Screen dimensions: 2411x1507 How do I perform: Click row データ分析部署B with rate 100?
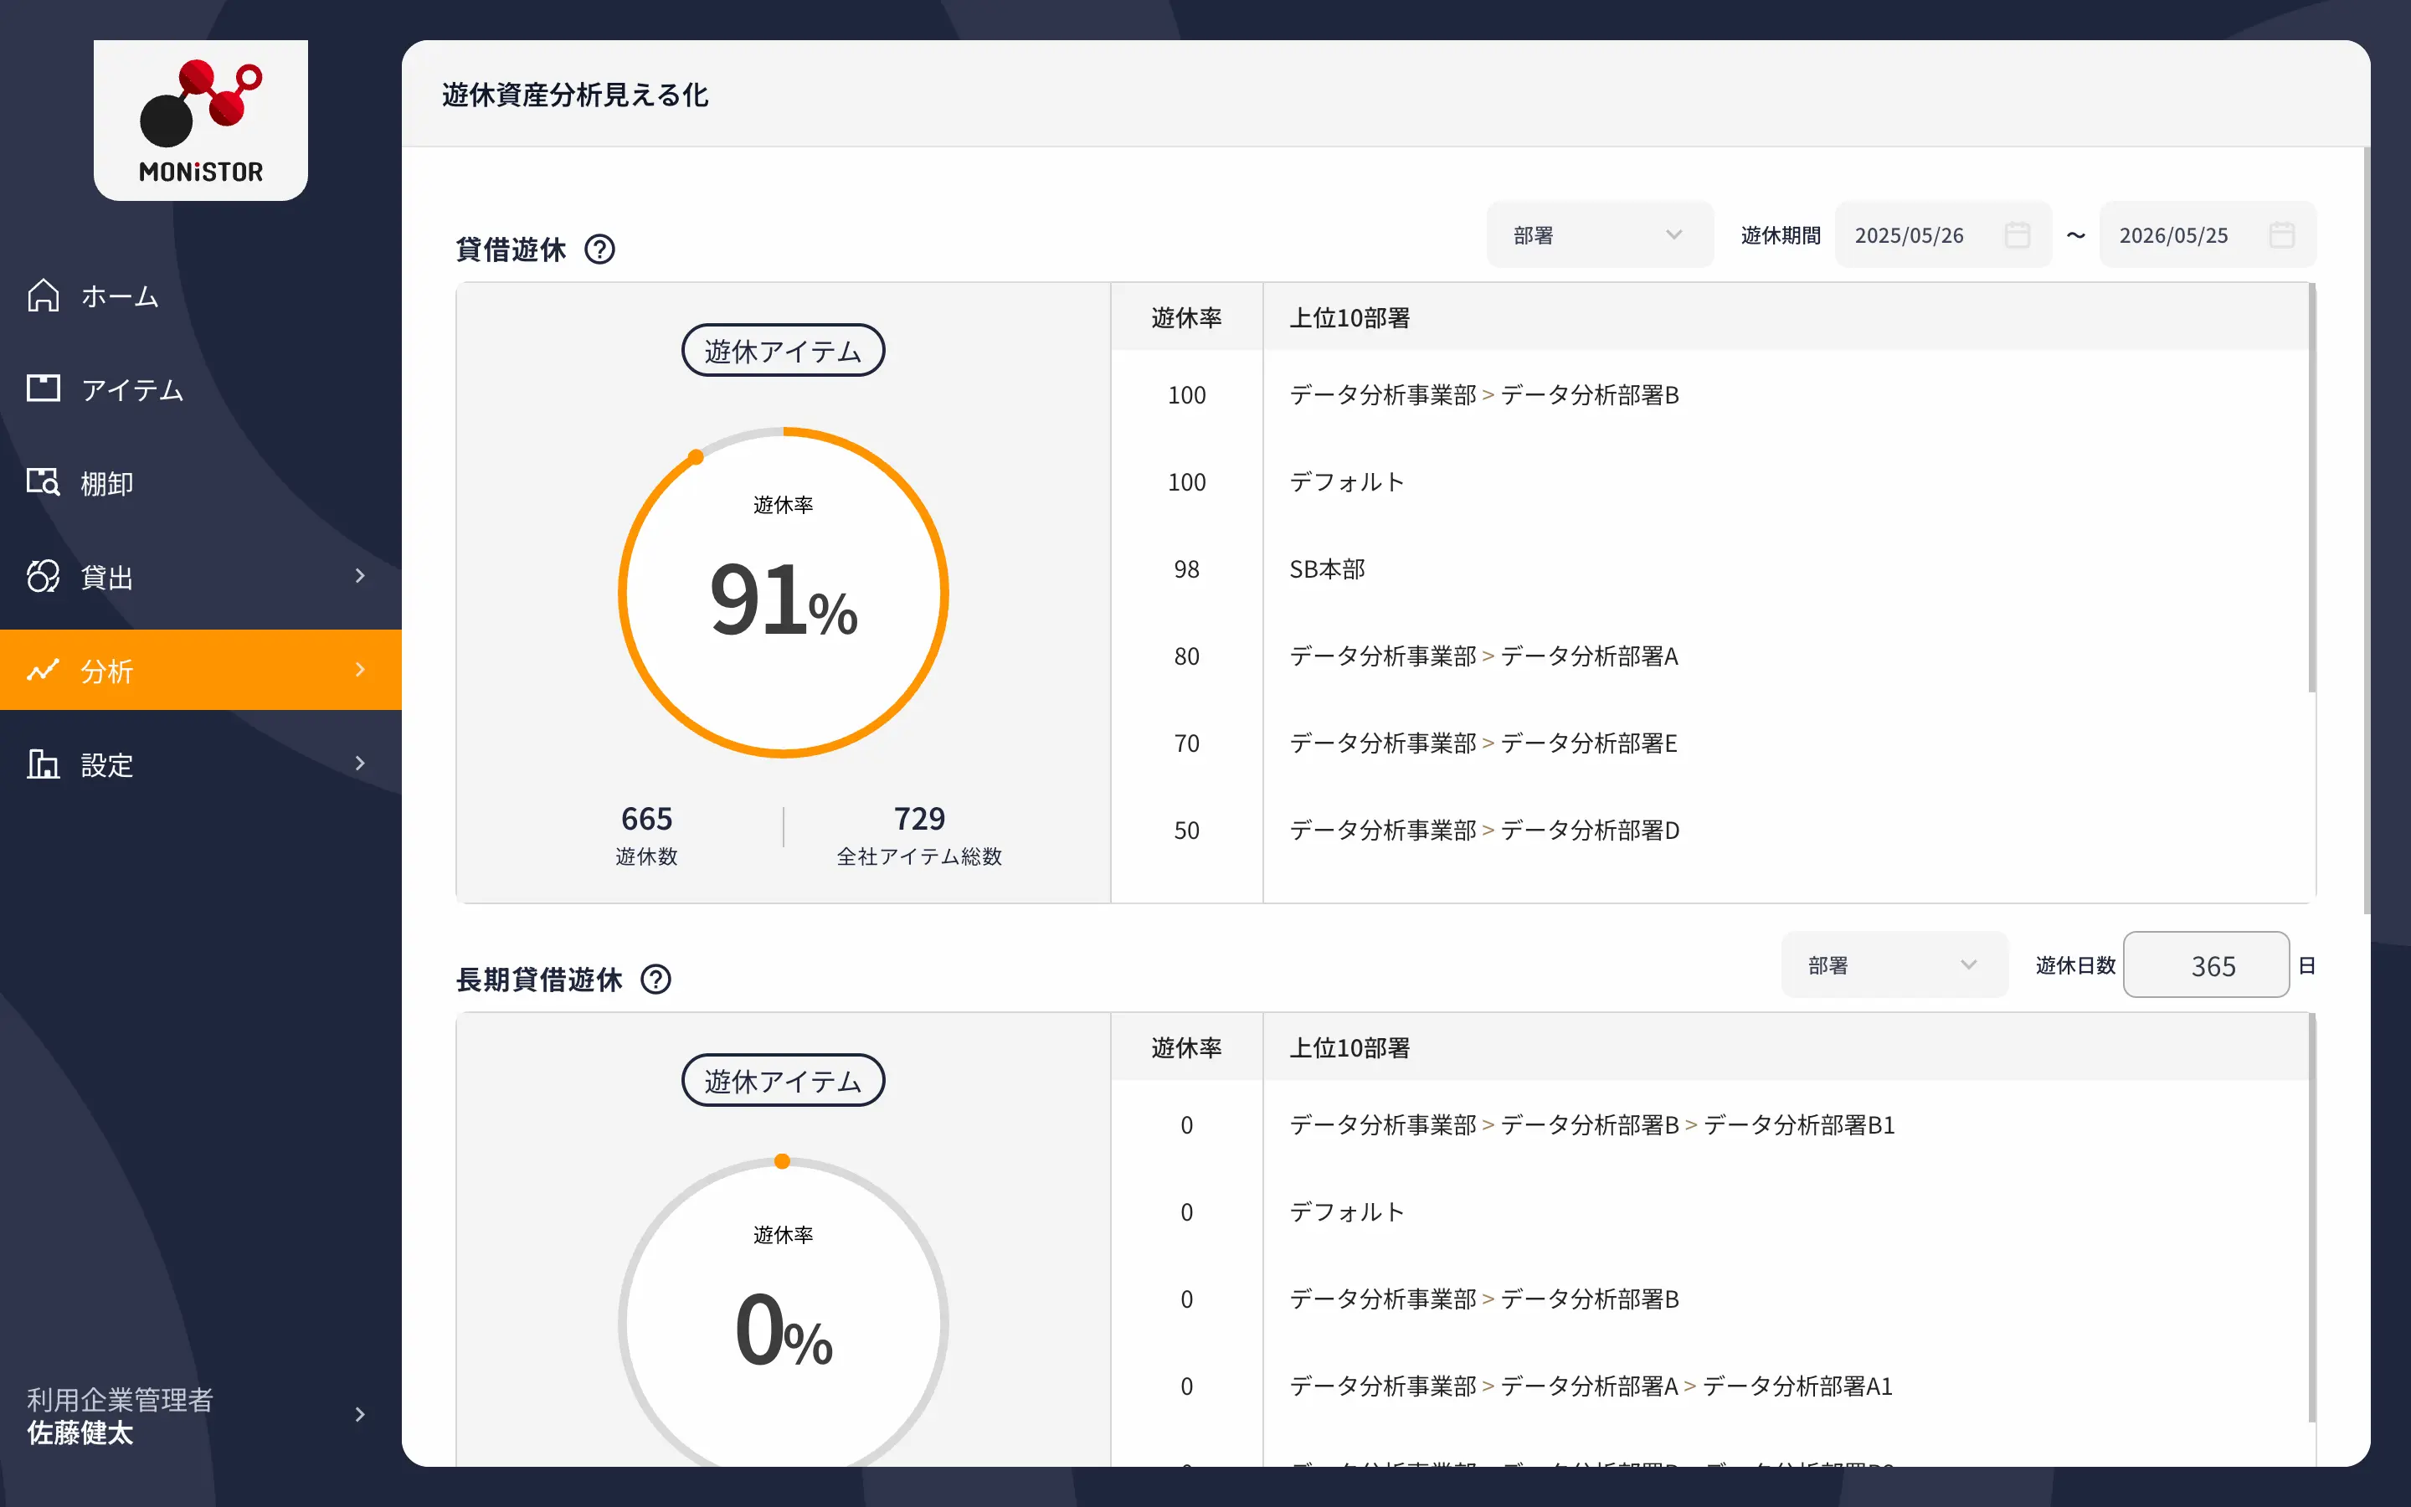pyautogui.click(x=1709, y=394)
